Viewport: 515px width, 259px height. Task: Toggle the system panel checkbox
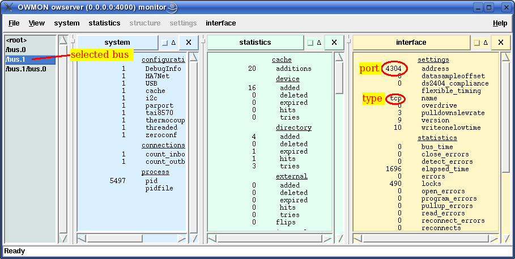pyautogui.click(x=165, y=43)
